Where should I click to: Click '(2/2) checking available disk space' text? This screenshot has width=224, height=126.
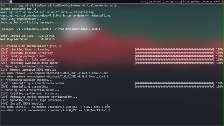coord(29,63)
